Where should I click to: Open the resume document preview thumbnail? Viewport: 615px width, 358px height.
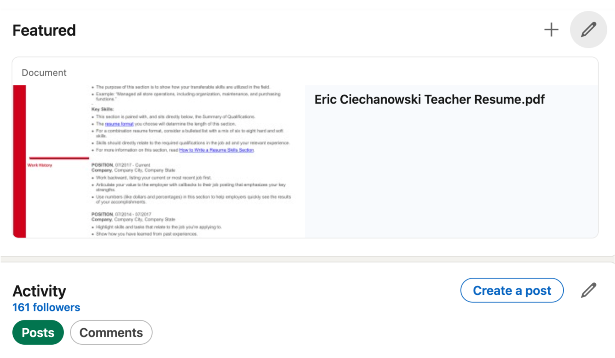(159, 161)
